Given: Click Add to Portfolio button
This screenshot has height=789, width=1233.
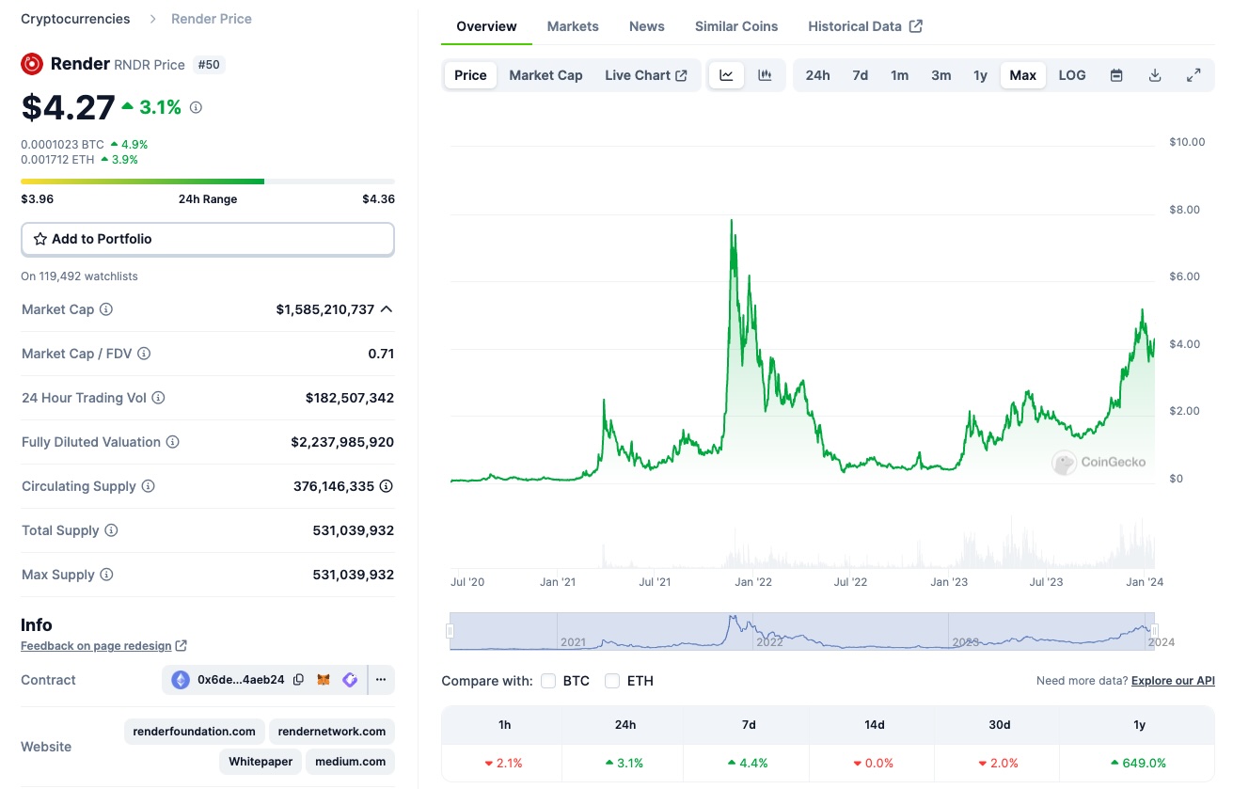Looking at the screenshot, I should [x=208, y=239].
